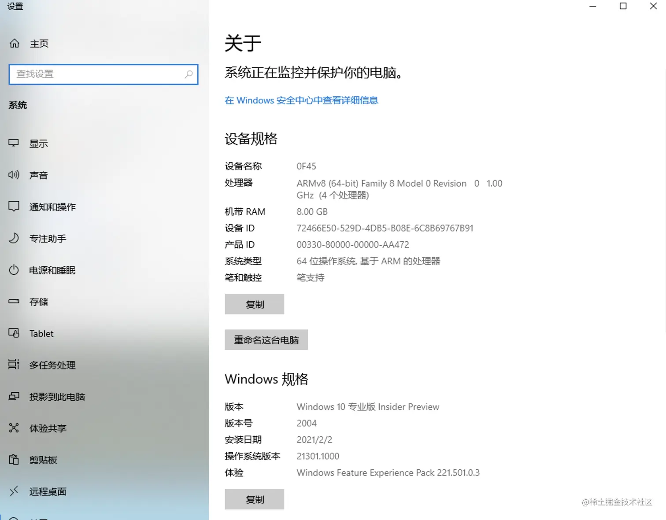Click Windows Feature Experience Pack version text
The image size is (666, 520).
388,473
